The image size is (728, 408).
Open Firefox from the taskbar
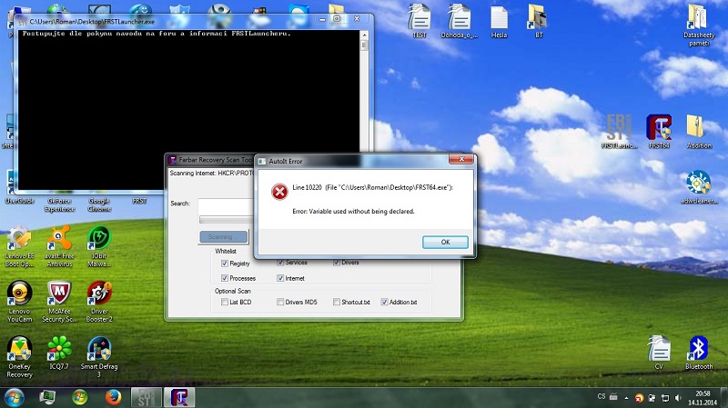click(113, 397)
